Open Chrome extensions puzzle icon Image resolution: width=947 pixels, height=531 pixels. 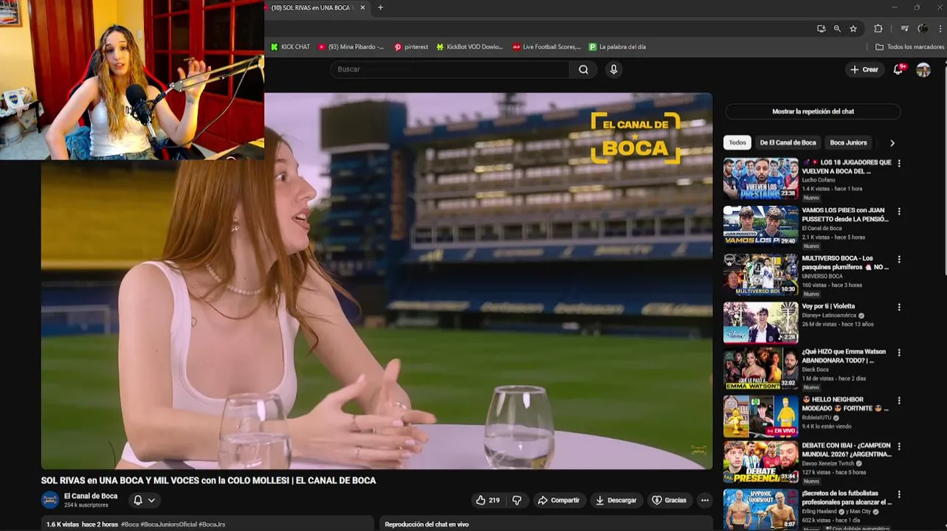tap(878, 29)
